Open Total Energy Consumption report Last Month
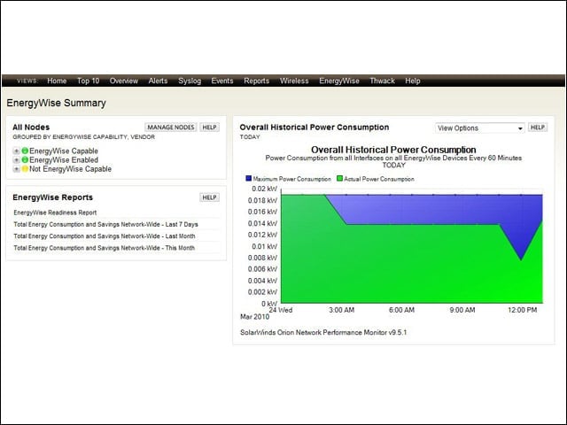Image resolution: width=567 pixels, height=425 pixels. point(105,236)
